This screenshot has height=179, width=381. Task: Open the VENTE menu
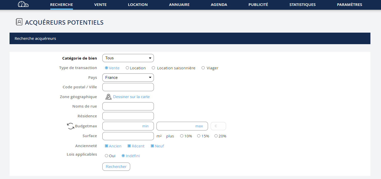(x=100, y=5)
